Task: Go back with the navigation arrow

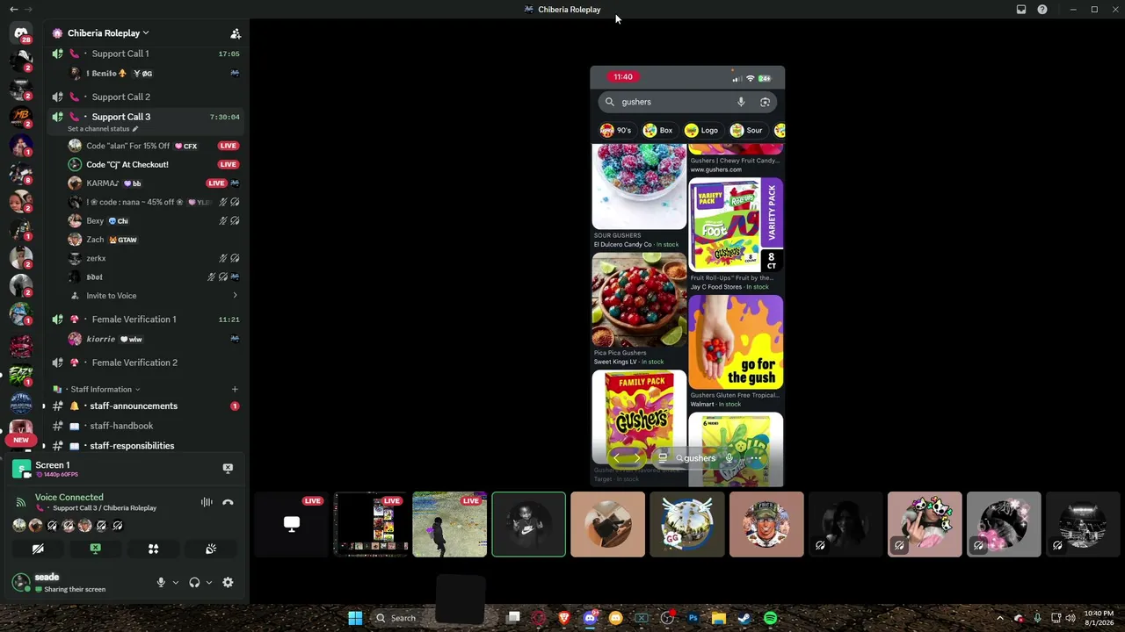Action: coord(13,10)
